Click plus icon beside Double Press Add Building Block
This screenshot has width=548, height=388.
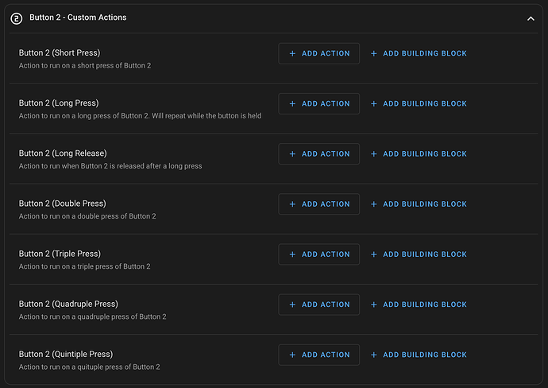pyautogui.click(x=374, y=204)
